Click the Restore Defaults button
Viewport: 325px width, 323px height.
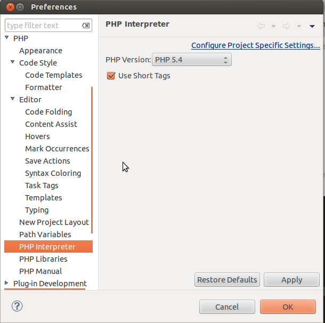(227, 280)
